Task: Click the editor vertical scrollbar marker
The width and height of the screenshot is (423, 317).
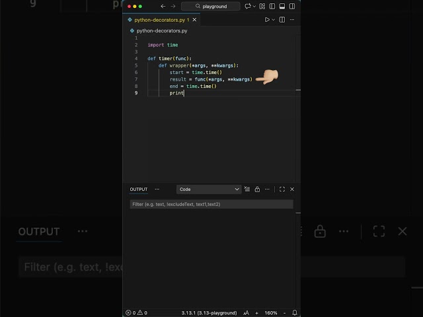Action: pos(298,90)
